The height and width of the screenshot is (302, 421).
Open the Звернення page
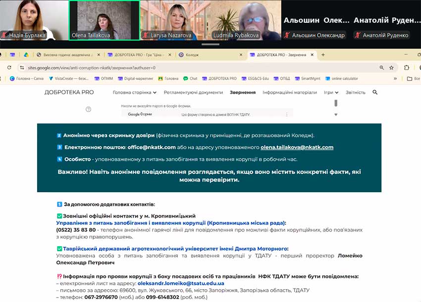tap(243, 92)
